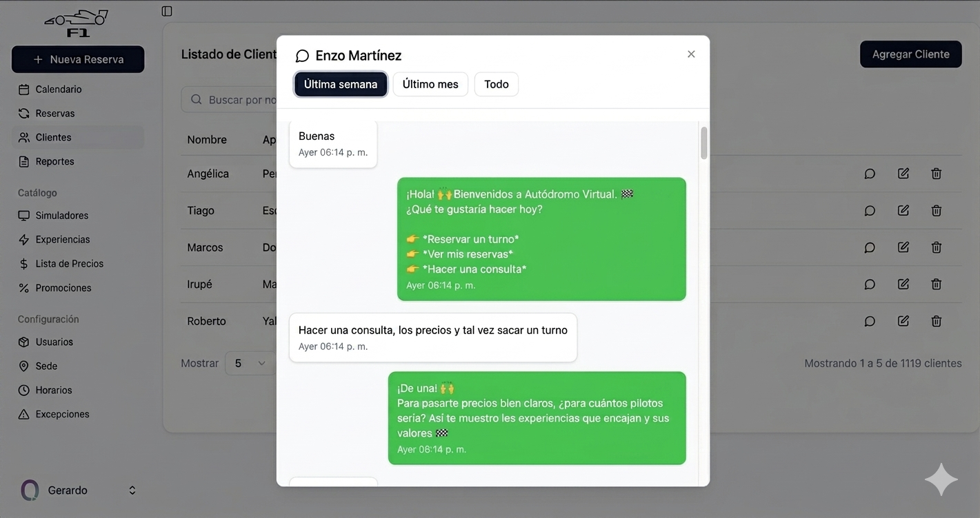This screenshot has width=980, height=518.
Task: Click chat bubble icon beside Enzo Martínez
Action: click(x=302, y=56)
